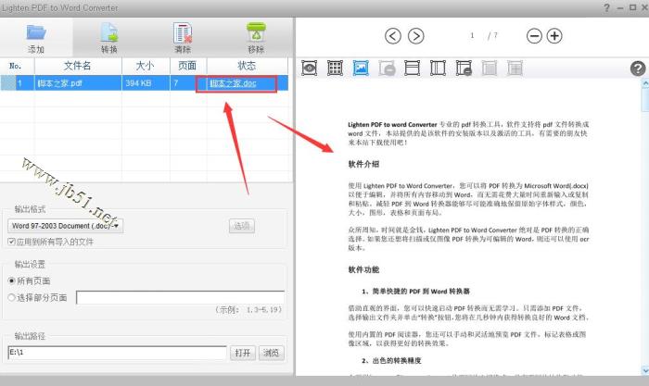Click the 文件名 column header
The width and height of the screenshot is (649, 386).
pos(78,66)
